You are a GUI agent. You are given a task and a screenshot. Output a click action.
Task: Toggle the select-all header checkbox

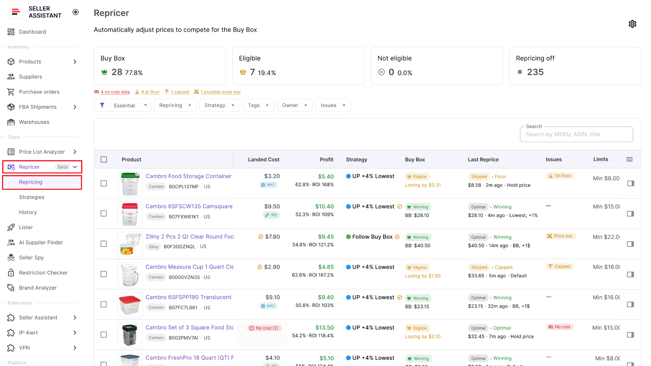pos(104,159)
